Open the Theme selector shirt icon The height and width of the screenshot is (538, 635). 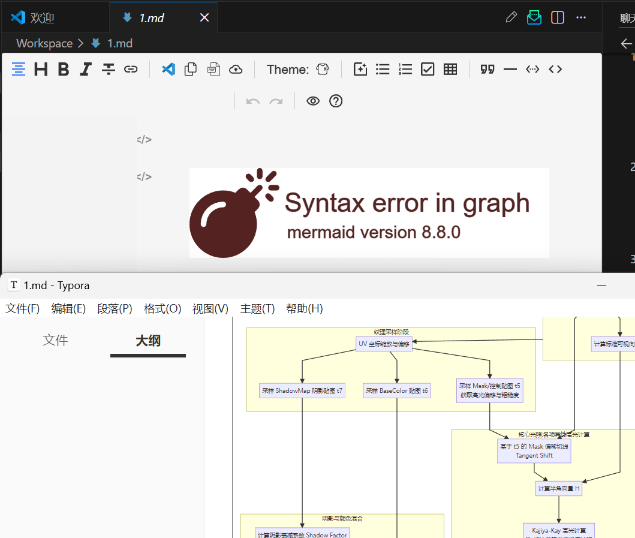tap(323, 70)
